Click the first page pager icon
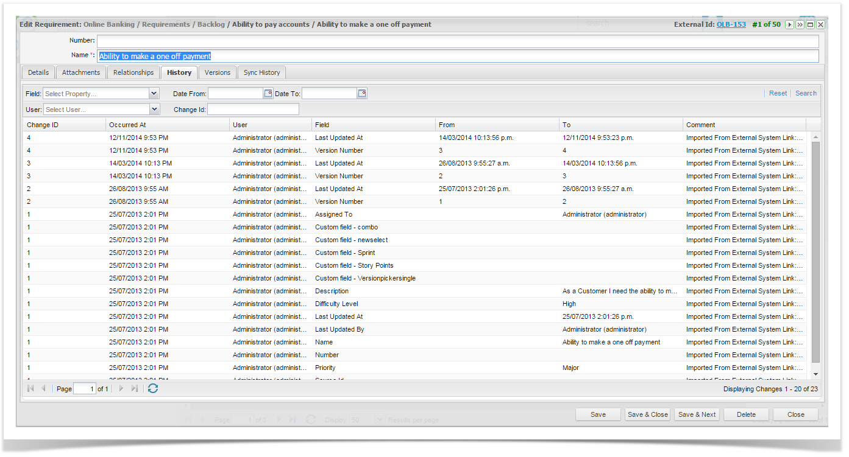The image size is (849, 457). click(x=30, y=388)
